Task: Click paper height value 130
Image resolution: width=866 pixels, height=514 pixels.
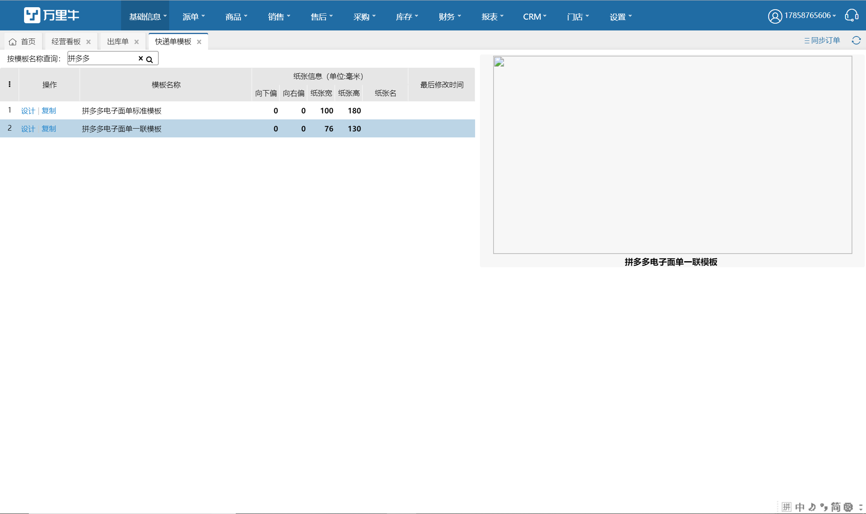Action: click(x=354, y=129)
